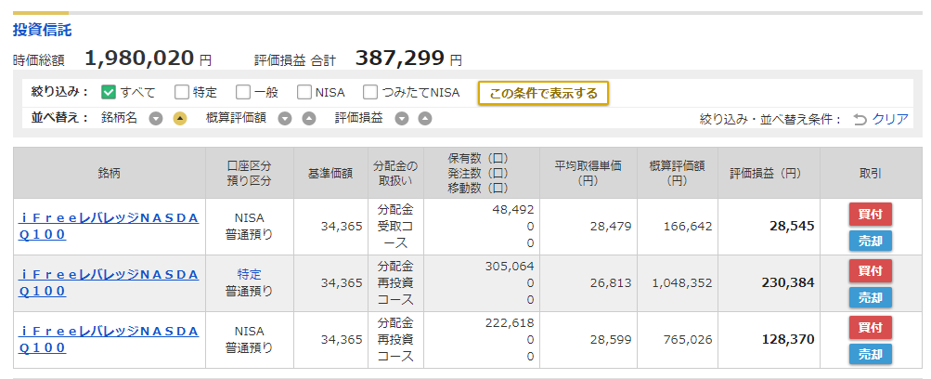Select valuation amount 166,642
The width and height of the screenshot is (931, 379).
[688, 227]
